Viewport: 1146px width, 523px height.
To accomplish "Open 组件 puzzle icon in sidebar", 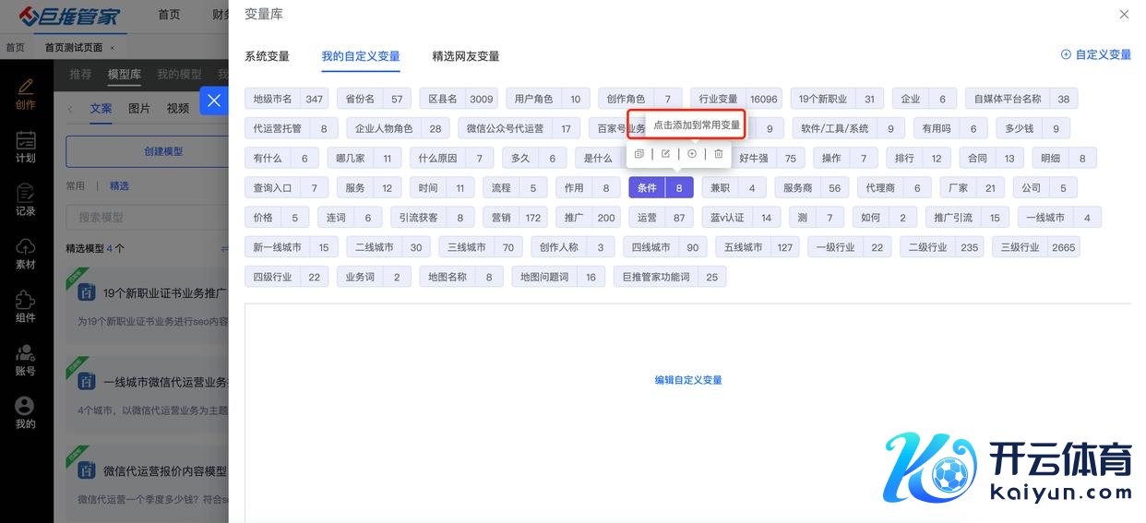I will point(25,306).
